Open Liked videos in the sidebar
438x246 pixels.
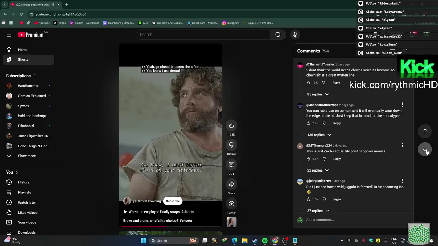pos(29,213)
